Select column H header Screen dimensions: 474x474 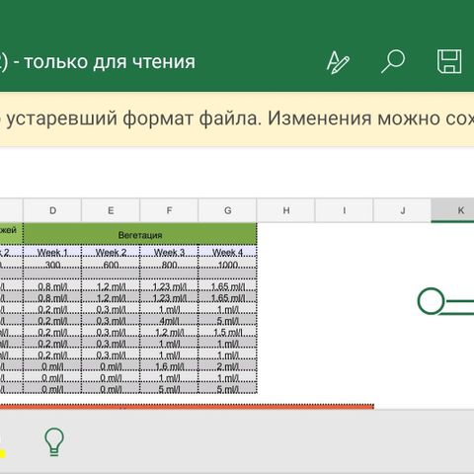pos(286,210)
